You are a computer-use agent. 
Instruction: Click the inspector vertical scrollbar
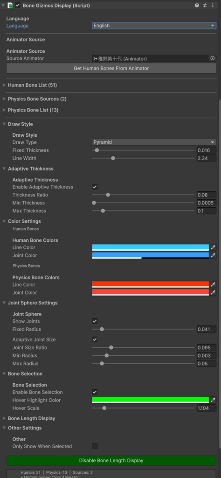click(x=220, y=274)
